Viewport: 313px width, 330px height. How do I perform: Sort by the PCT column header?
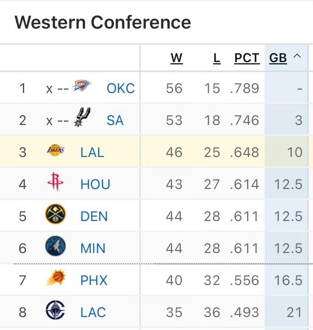pos(246,58)
